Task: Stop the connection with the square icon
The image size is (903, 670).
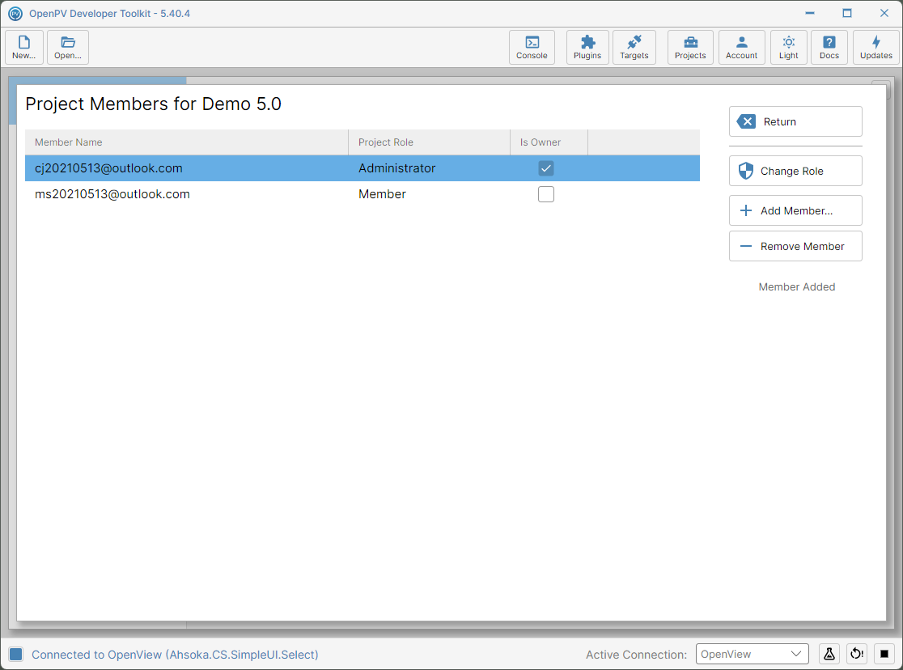Action: coord(884,654)
